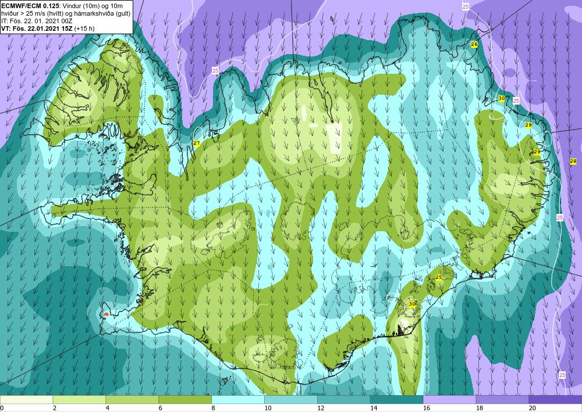Click the legend scale number 12
The image size is (582, 412).
(x=321, y=409)
